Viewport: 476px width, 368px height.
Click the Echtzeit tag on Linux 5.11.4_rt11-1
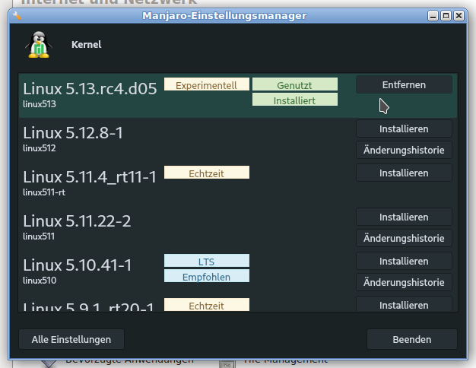(207, 173)
